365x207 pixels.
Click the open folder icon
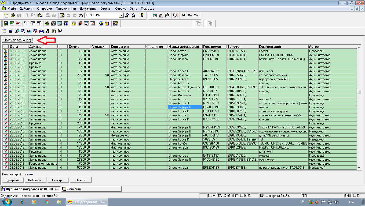(13, 16)
